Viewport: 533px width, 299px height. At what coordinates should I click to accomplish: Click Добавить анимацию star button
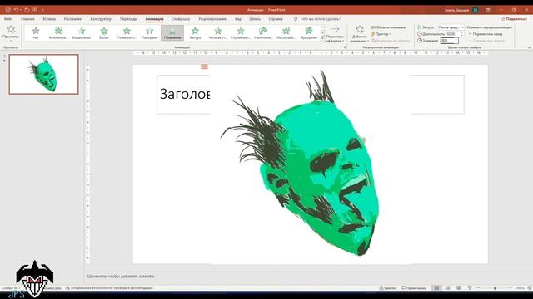[x=359, y=34]
